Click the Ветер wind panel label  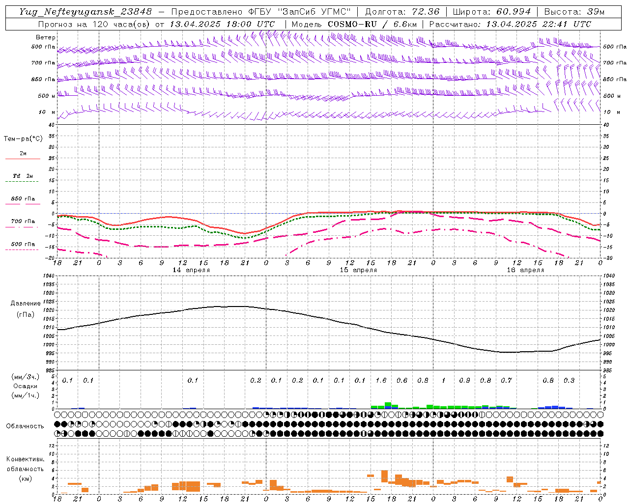pyautogui.click(x=45, y=37)
